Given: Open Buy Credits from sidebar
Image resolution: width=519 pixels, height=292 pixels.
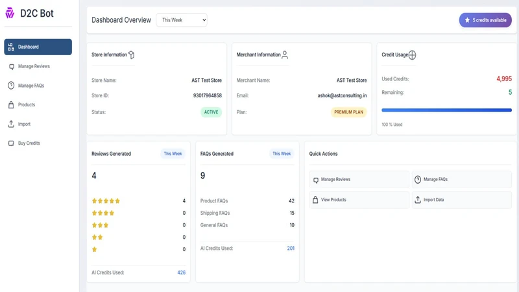Looking at the screenshot, I should (38, 143).
